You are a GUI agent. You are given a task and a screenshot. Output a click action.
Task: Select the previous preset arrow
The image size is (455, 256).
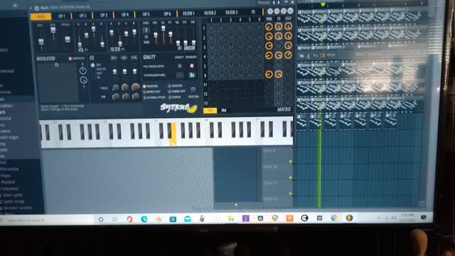(x=274, y=3)
